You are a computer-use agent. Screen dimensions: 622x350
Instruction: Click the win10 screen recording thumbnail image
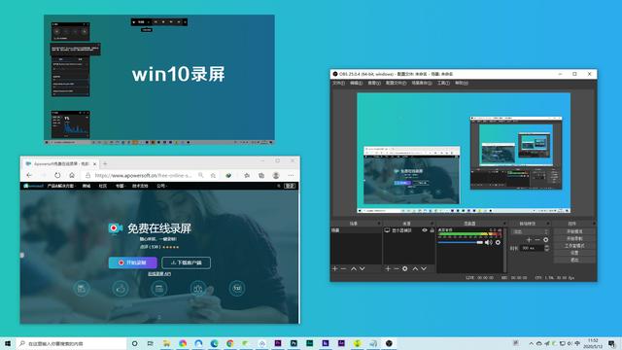pos(159,80)
